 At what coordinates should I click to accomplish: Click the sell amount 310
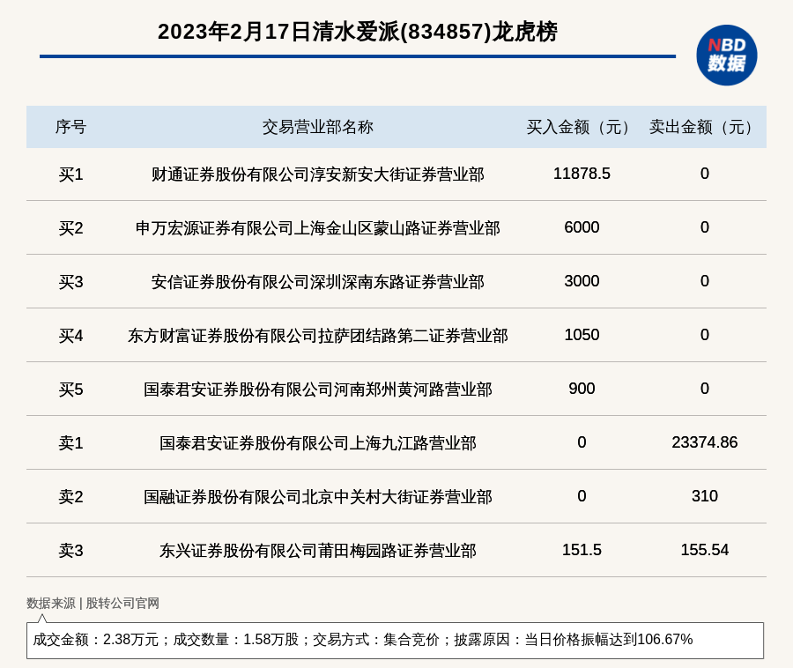705,496
